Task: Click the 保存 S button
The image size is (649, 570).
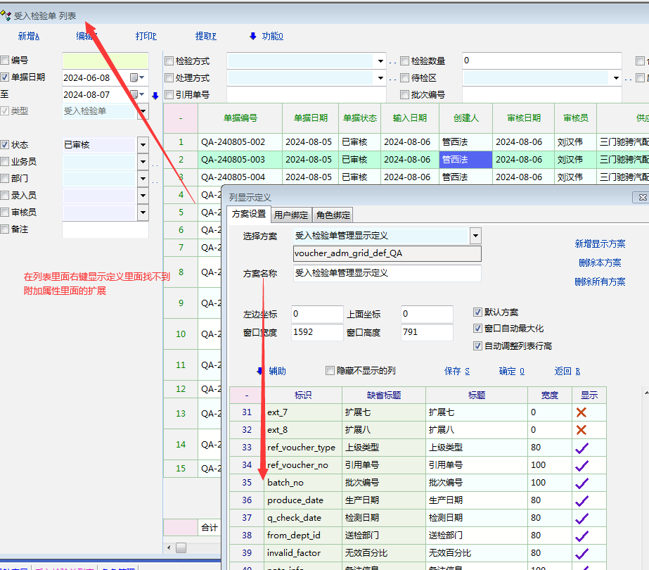Action: coord(457,371)
